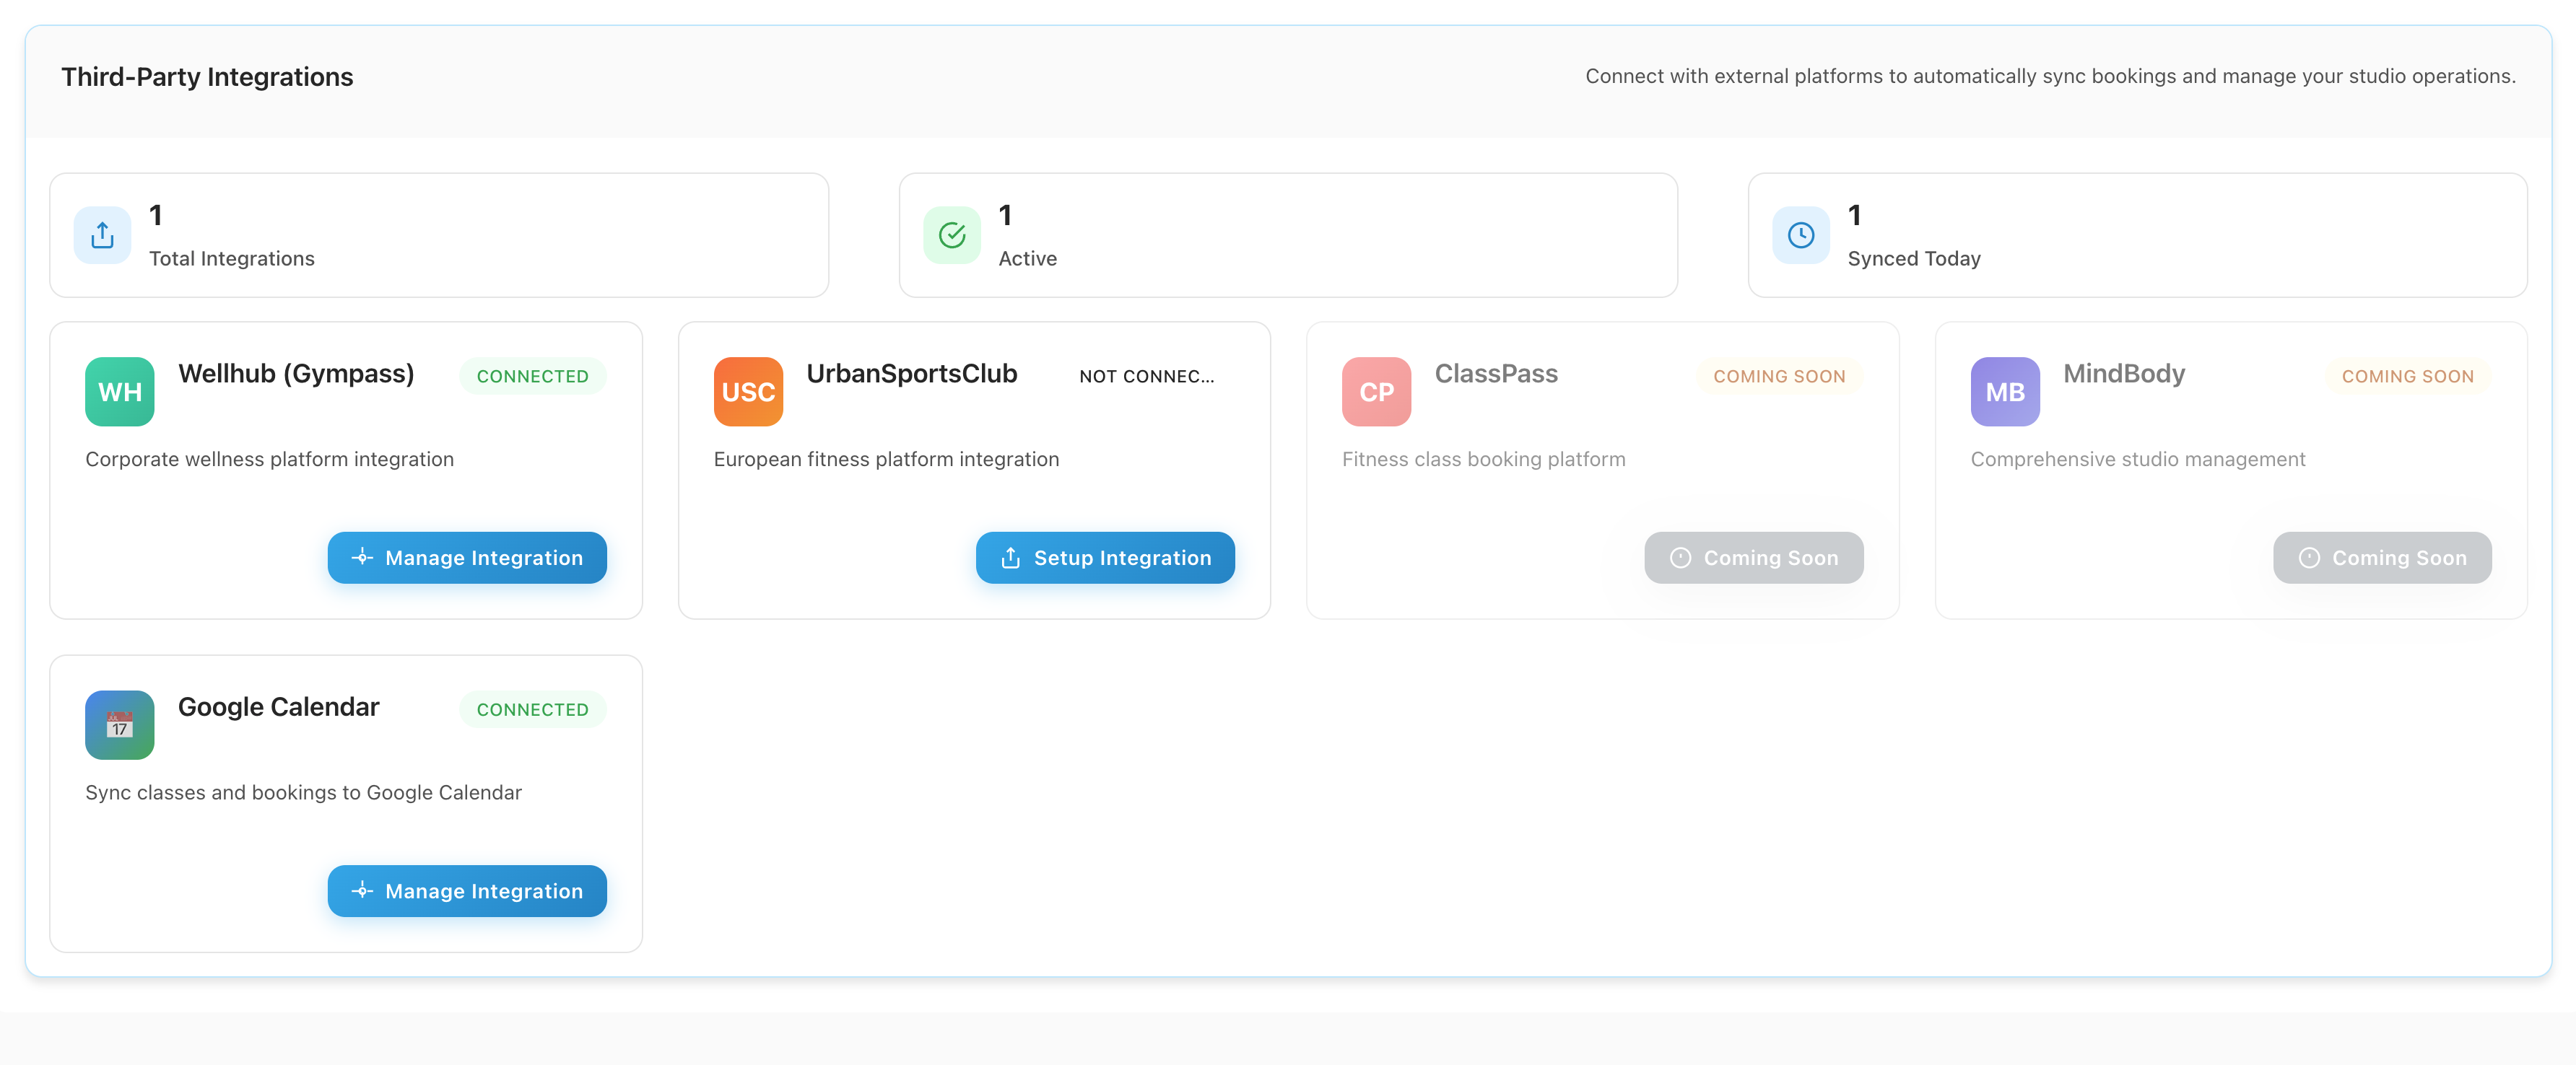2576x1065 pixels.
Task: Click the NOT CONNECTED badge on UrbanSportsClub
Action: tap(1147, 377)
